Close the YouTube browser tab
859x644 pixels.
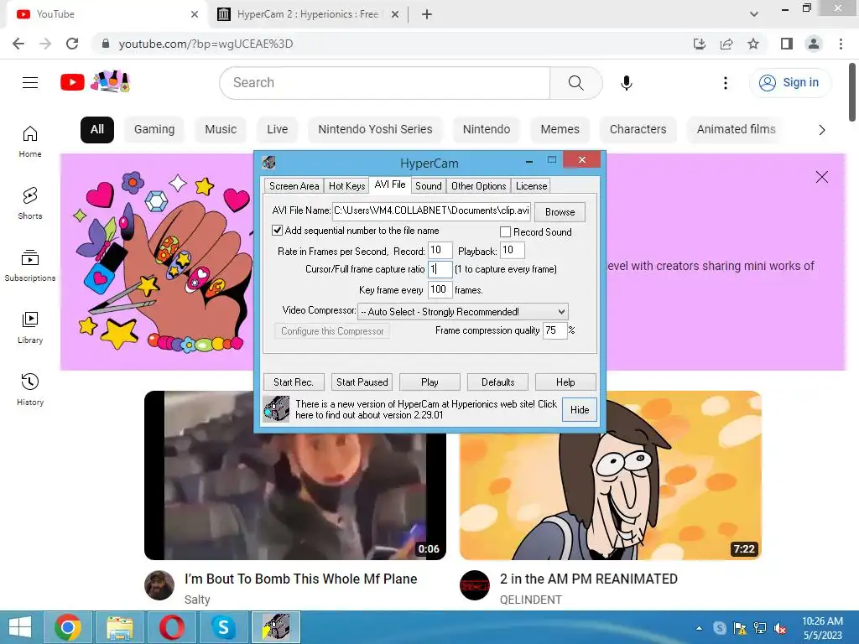(x=195, y=14)
